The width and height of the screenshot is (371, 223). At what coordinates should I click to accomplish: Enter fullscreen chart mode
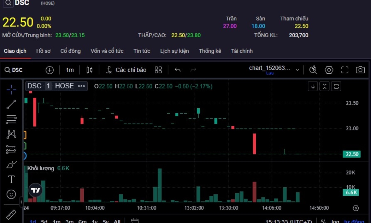click(x=344, y=70)
